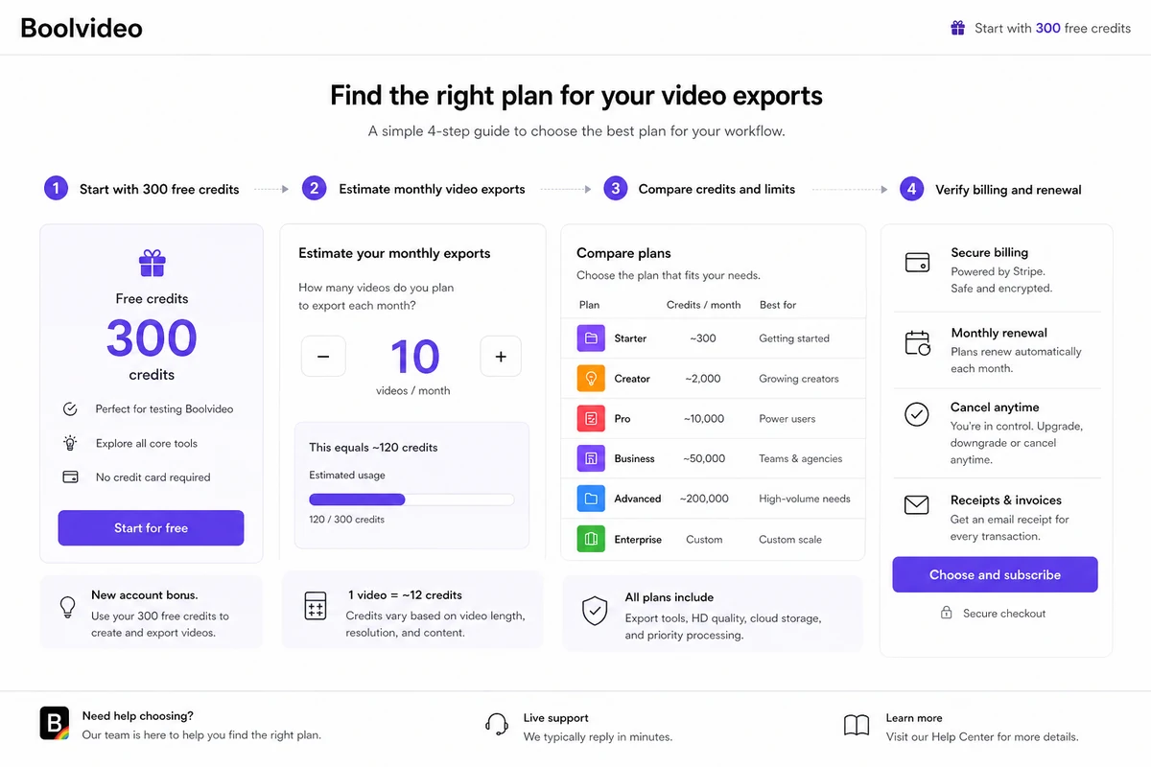This screenshot has height=767, width=1151.
Task: Click the Learn more book icon
Action: [857, 725]
